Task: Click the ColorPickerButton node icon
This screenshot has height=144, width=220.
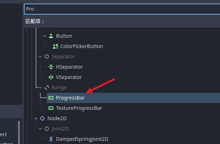Action: click(x=55, y=46)
